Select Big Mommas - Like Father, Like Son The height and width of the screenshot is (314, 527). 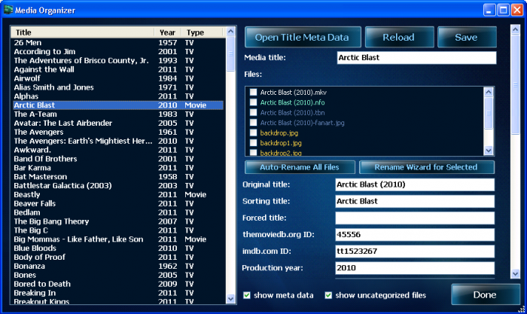[118, 239]
